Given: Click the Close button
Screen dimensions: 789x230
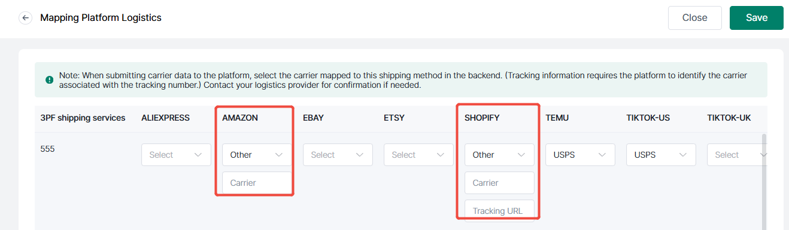Looking at the screenshot, I should [695, 18].
